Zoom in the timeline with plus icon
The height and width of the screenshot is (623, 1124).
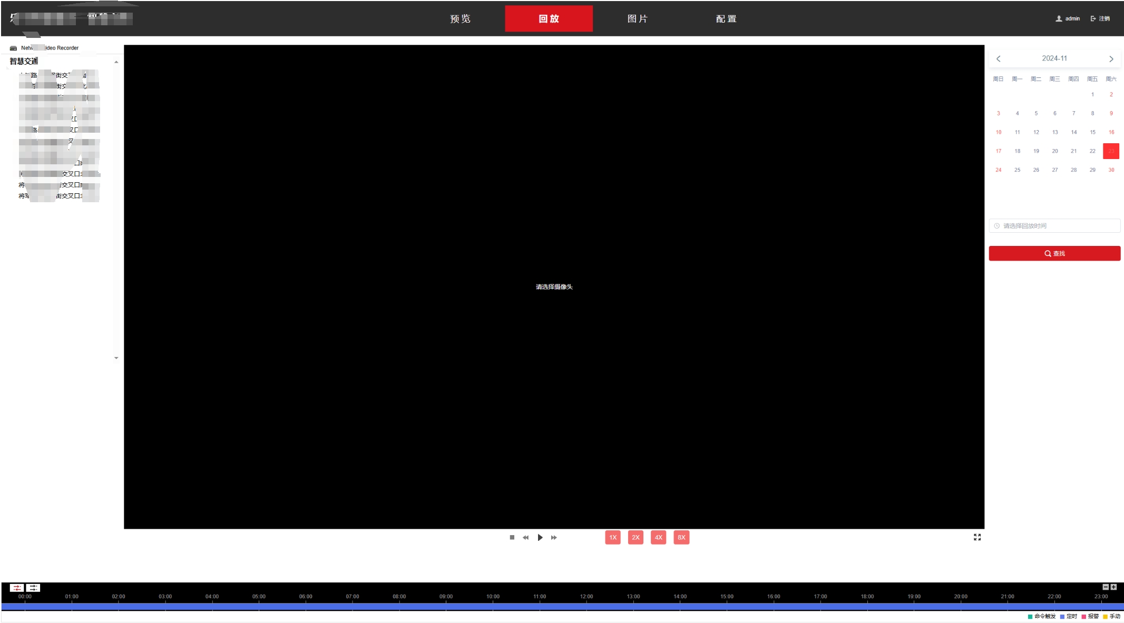point(1113,587)
